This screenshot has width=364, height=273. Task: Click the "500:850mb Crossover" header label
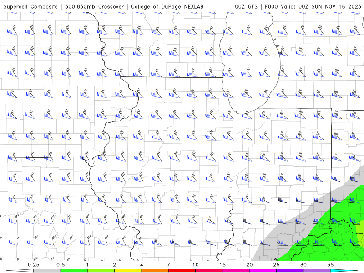(94, 6)
